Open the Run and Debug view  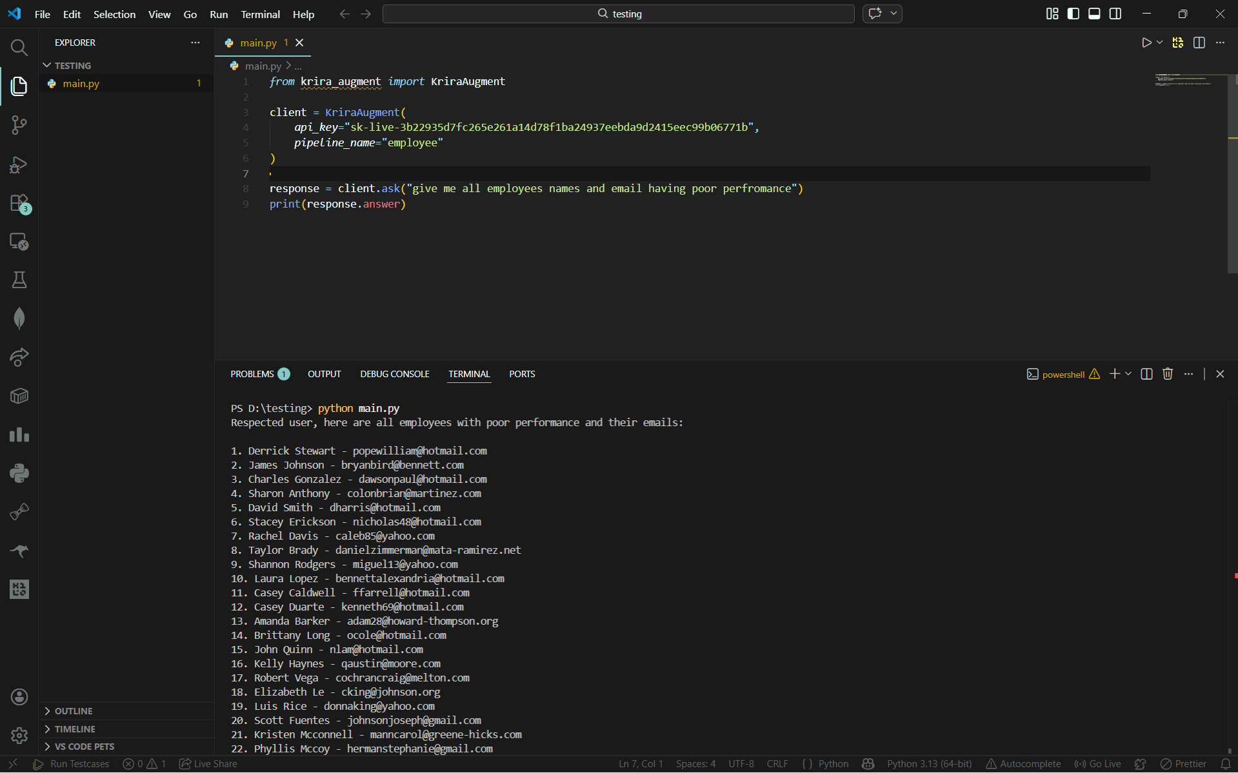pyautogui.click(x=19, y=164)
